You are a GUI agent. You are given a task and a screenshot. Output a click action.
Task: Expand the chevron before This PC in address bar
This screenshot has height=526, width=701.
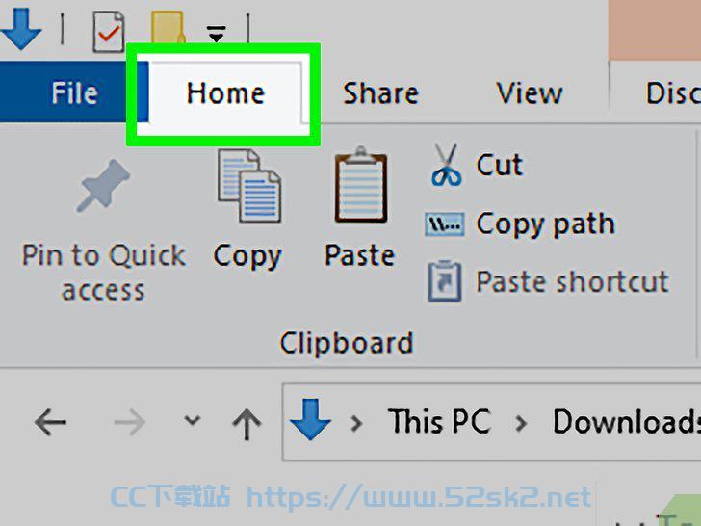click(356, 422)
